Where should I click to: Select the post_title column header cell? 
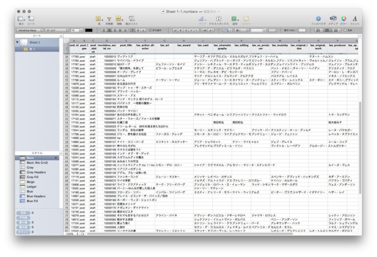126,48
